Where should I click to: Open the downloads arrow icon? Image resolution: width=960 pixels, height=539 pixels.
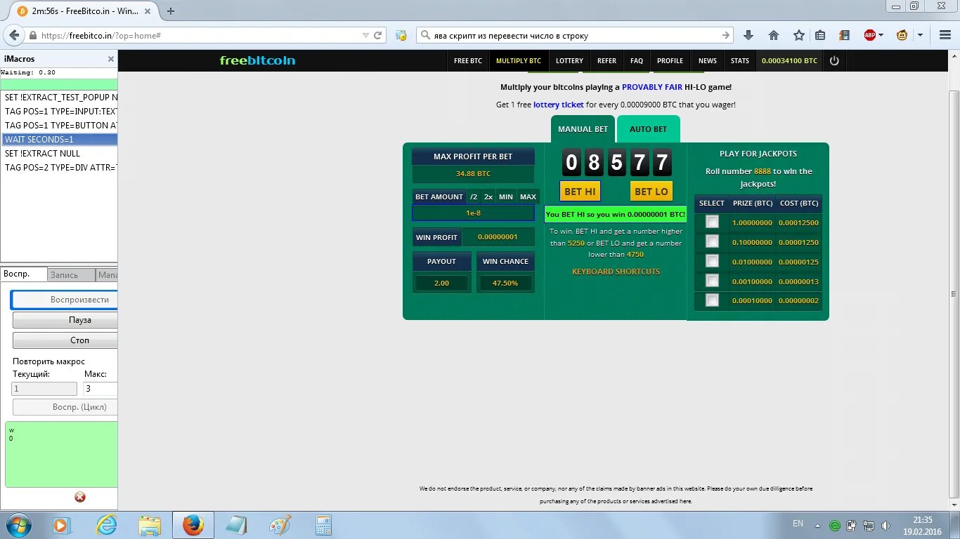[748, 35]
